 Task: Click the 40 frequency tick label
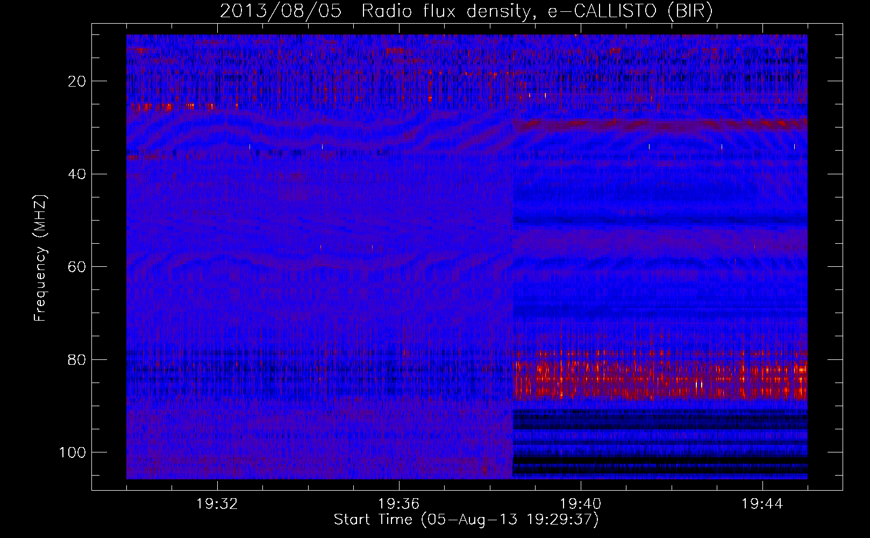point(77,174)
